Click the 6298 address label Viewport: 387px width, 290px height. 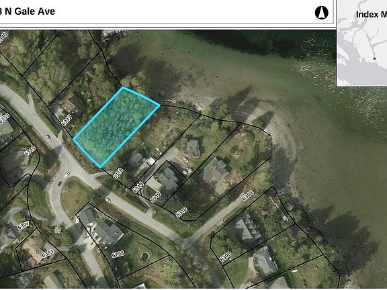click(118, 254)
